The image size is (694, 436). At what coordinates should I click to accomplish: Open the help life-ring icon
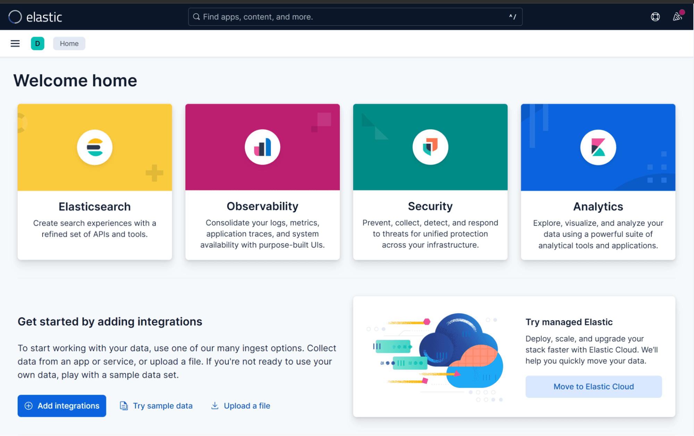[x=655, y=16]
